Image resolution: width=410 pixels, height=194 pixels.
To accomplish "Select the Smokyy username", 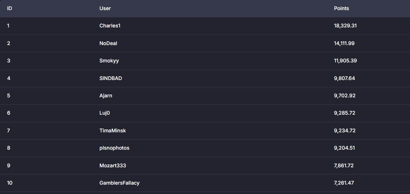I will [x=109, y=61].
